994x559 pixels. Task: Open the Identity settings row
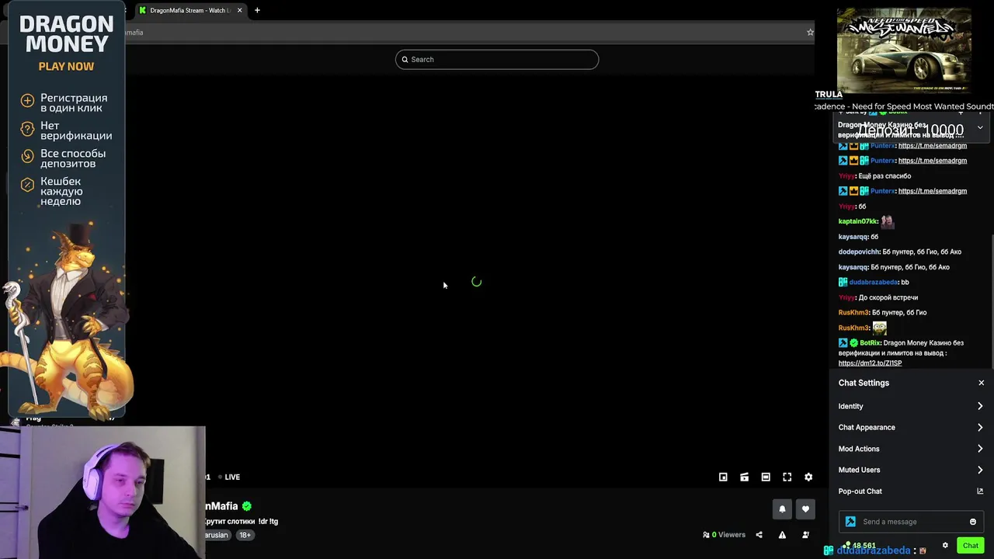[911, 406]
